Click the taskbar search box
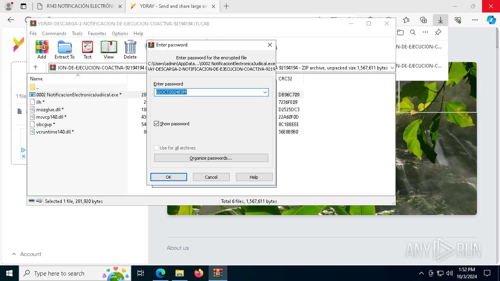The image size is (500, 281). (x=75, y=273)
